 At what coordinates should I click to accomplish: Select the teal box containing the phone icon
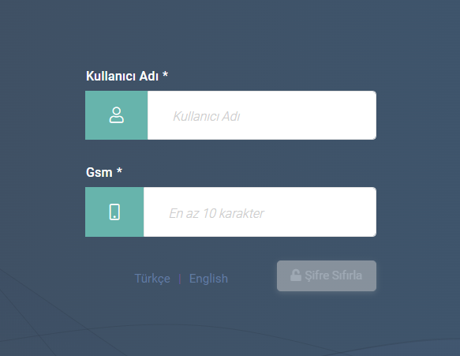click(x=114, y=212)
